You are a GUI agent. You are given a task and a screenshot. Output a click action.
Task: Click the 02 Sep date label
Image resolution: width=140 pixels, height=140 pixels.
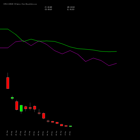pyautogui.click(x=39, y=133)
